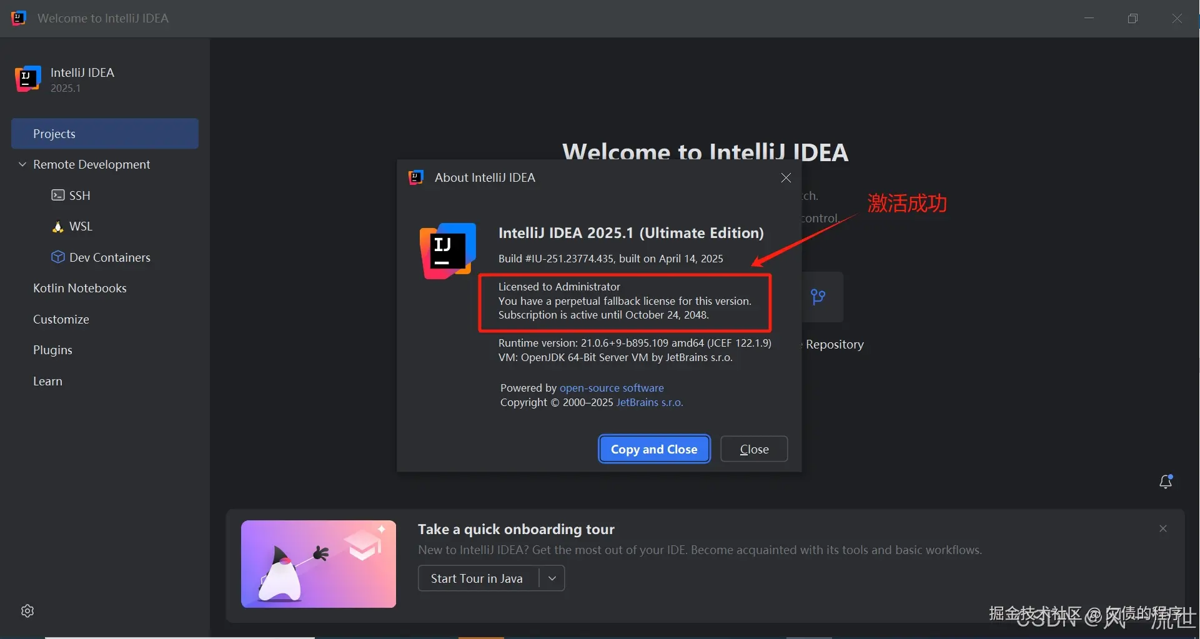Open the settings gear in the sidebar corner
Screen dimensions: 1200x639
coord(27,611)
